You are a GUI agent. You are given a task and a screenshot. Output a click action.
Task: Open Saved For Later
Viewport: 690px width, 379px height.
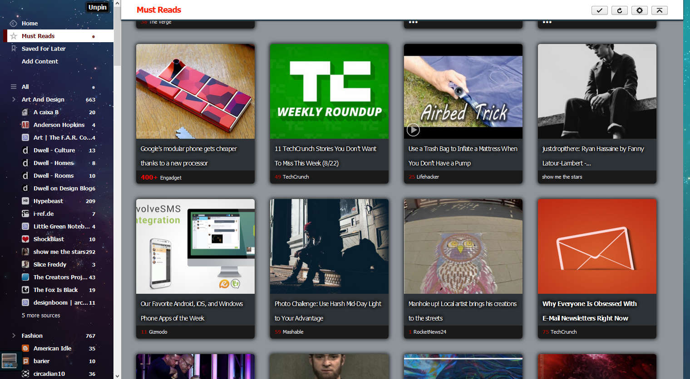(x=44, y=49)
